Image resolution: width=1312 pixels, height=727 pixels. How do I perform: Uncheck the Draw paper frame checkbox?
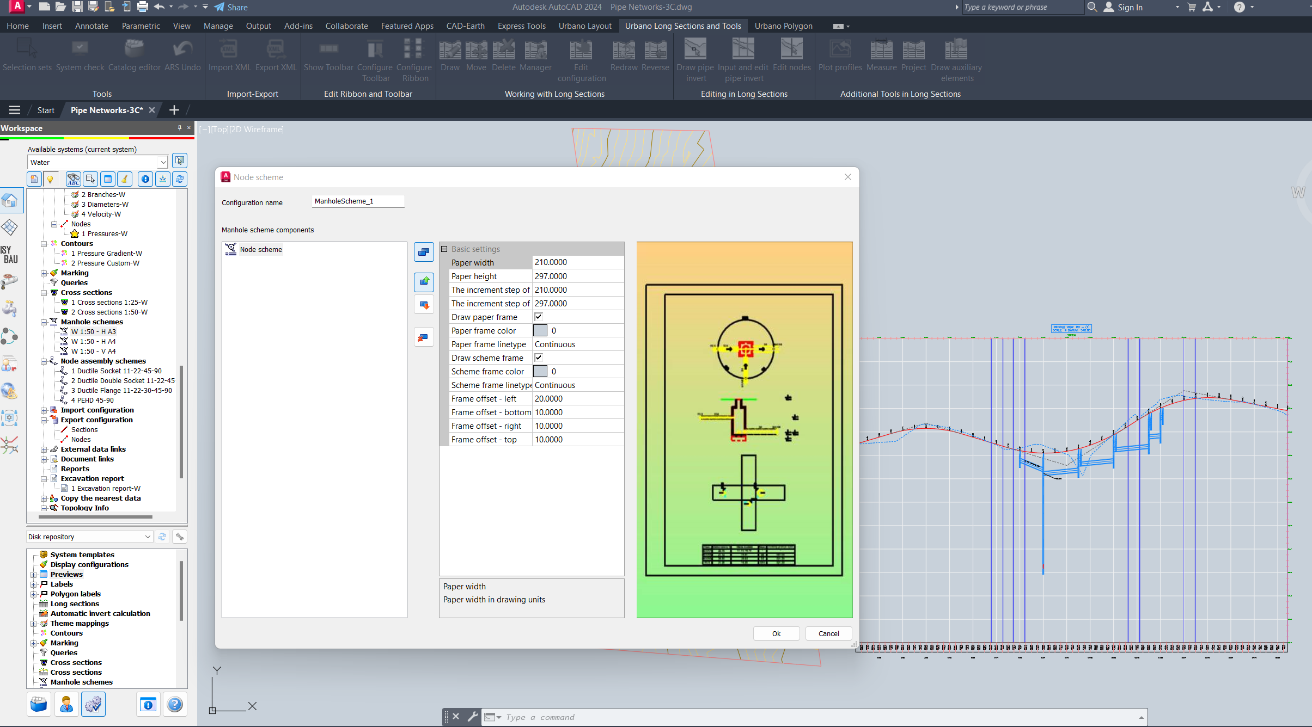tap(538, 317)
